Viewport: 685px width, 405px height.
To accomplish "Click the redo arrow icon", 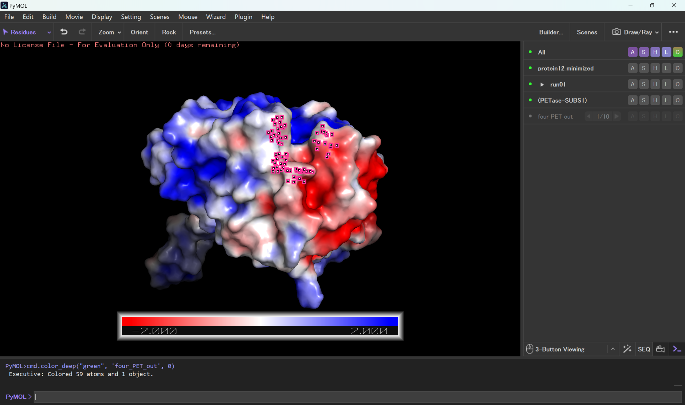I will pos(82,32).
